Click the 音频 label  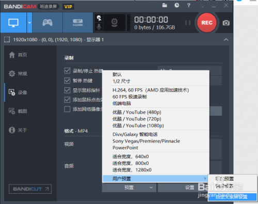coord(69,166)
